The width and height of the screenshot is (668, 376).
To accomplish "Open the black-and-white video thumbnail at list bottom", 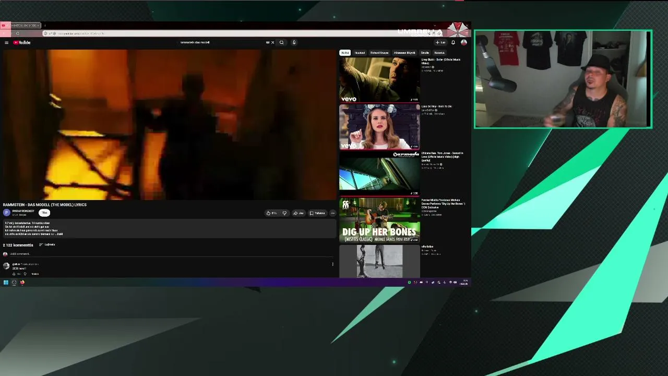I will coord(379,262).
